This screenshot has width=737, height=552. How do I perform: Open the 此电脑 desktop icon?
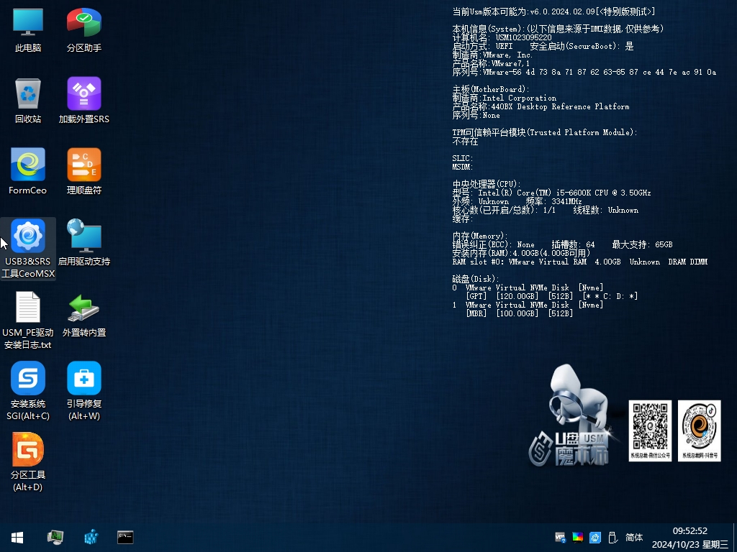point(28,29)
